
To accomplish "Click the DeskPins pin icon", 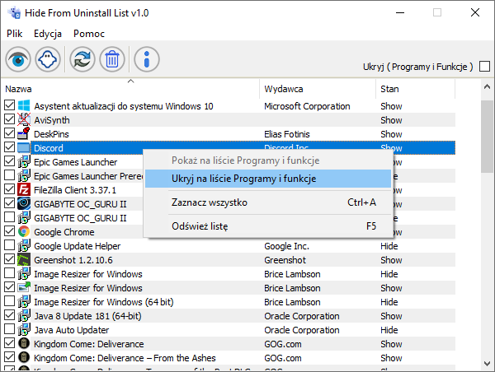I will pos(24,133).
